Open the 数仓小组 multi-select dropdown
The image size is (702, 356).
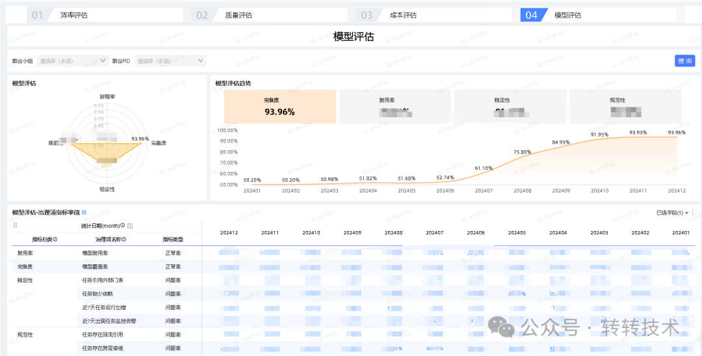click(x=73, y=61)
